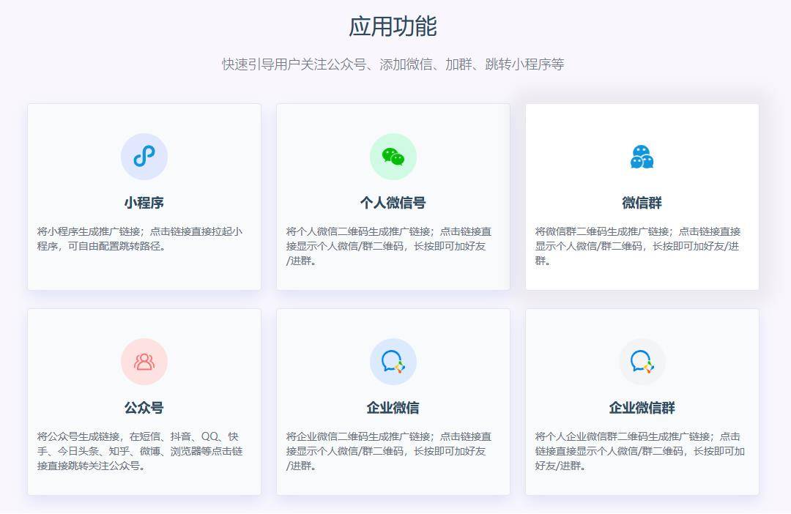Click the green 个人微信号 WeChat icon
This screenshot has width=791, height=514.
tap(393, 157)
